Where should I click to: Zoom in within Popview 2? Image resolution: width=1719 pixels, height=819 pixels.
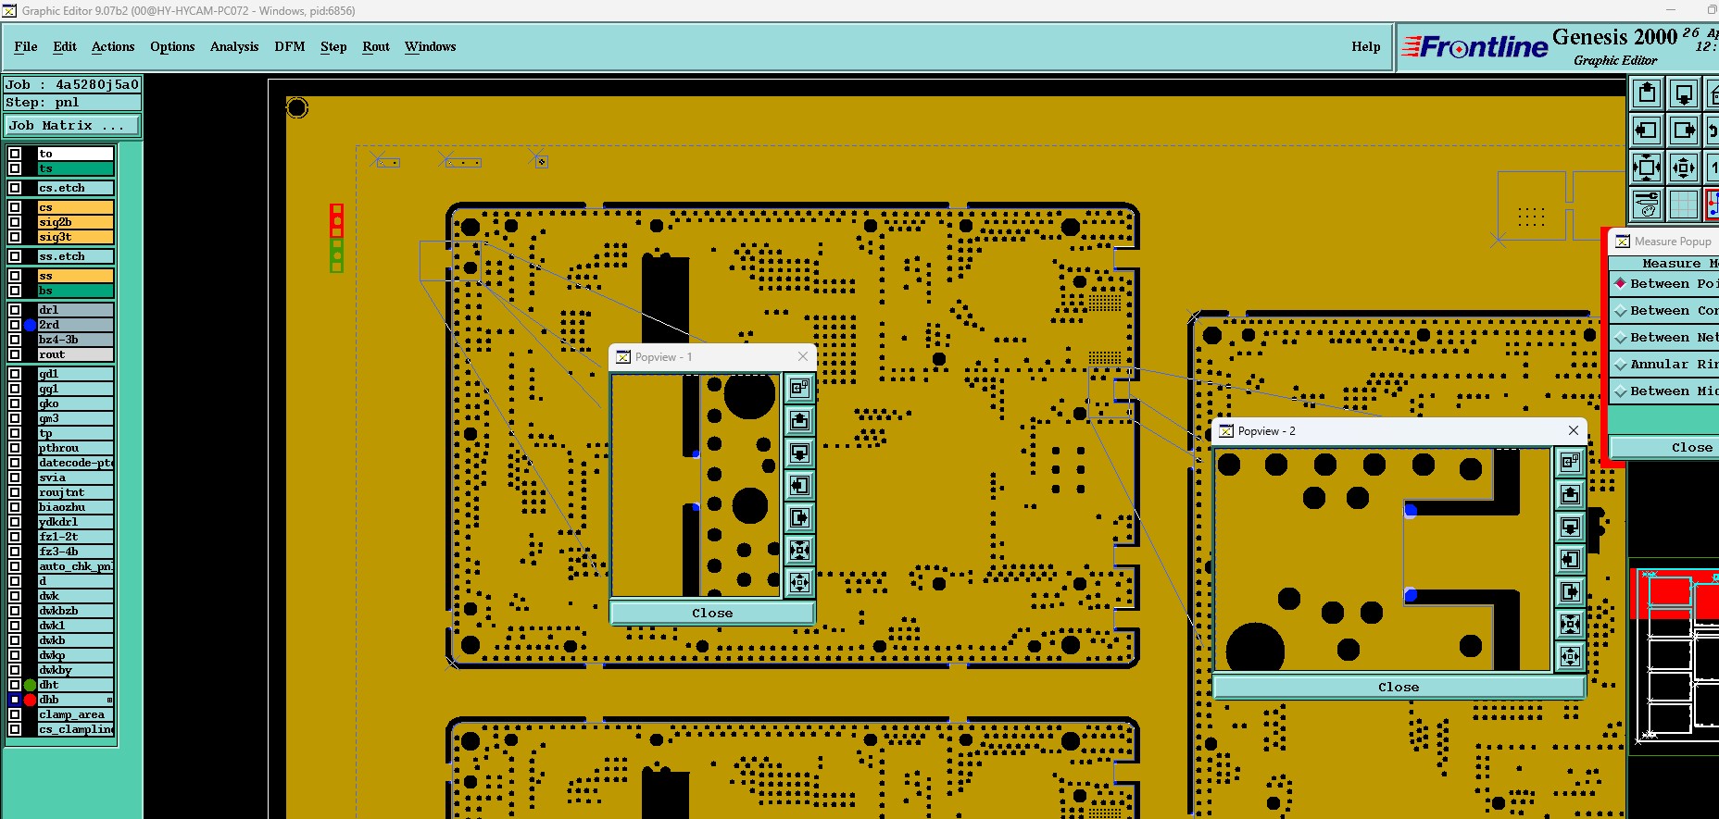(1570, 624)
